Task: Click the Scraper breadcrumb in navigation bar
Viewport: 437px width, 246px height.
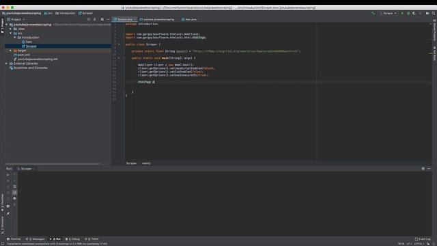Action: [x=85, y=13]
